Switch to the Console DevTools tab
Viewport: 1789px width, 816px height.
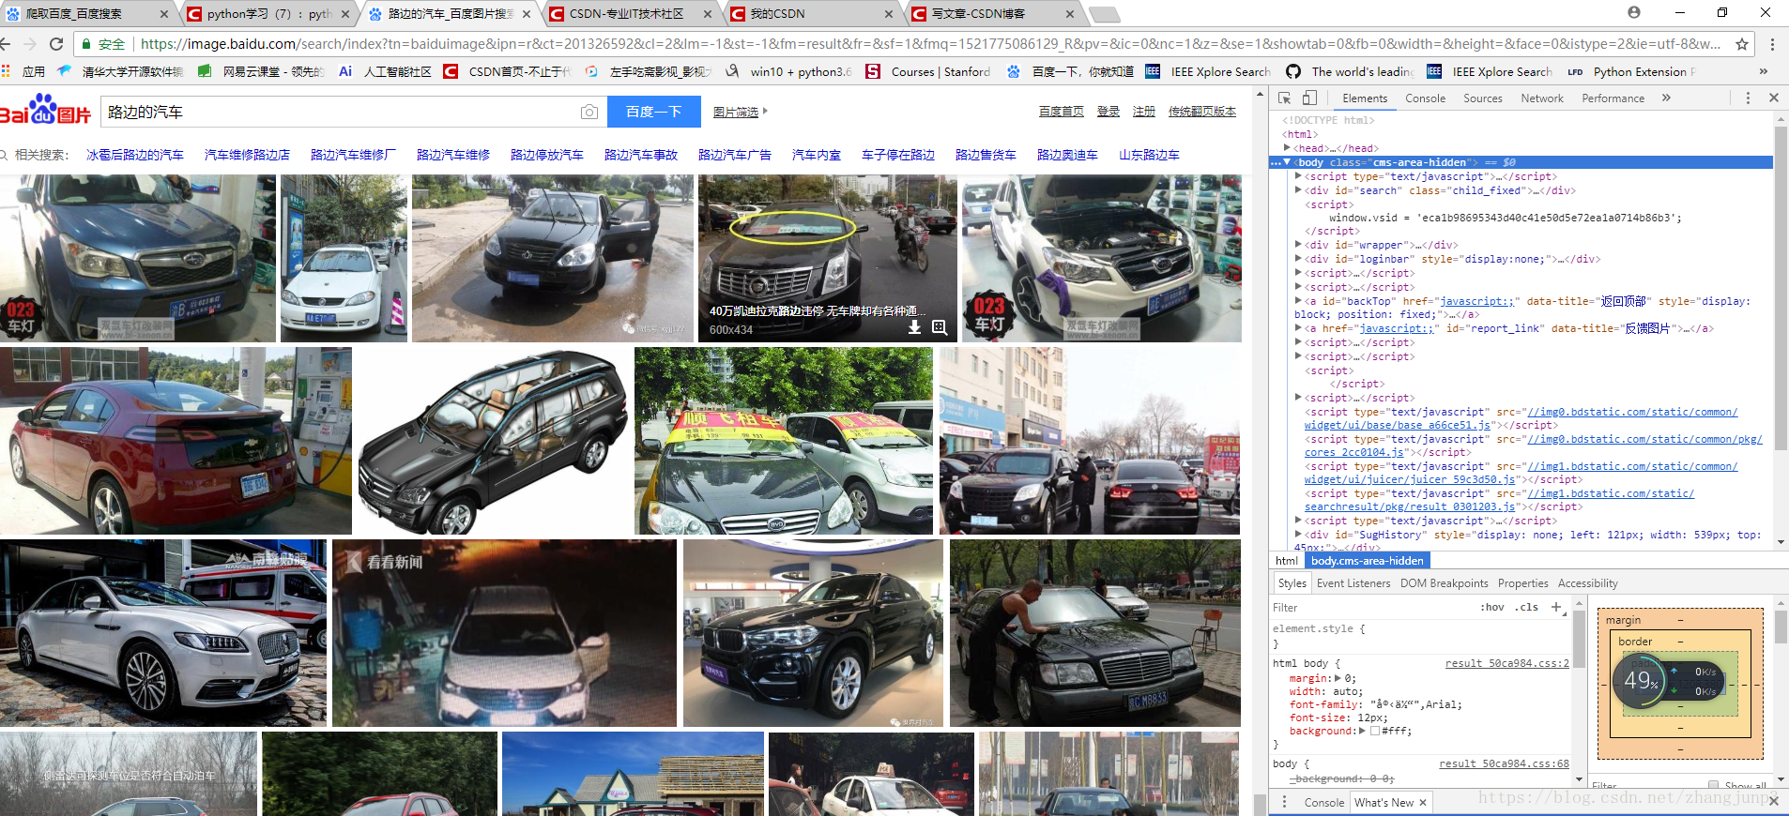[x=1425, y=98]
